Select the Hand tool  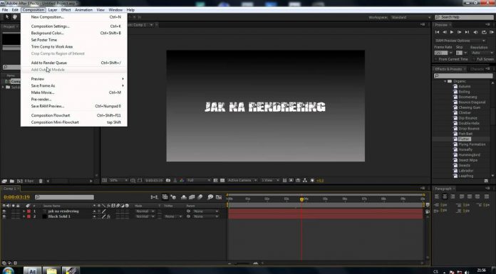14,17
